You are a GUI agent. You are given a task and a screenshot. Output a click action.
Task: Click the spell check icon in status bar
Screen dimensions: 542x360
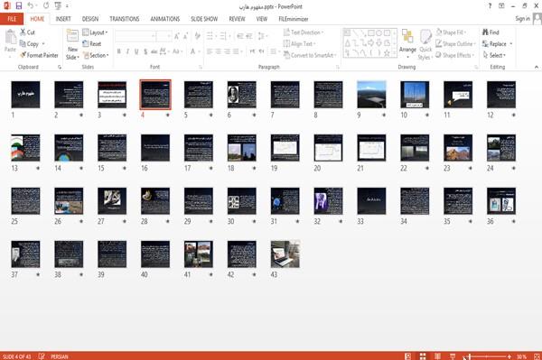tap(42, 356)
